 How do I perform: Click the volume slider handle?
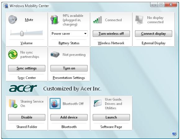[22, 33]
